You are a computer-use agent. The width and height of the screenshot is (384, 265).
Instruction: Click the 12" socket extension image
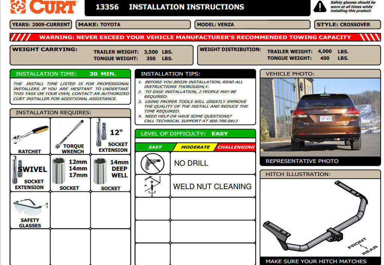tap(101, 132)
